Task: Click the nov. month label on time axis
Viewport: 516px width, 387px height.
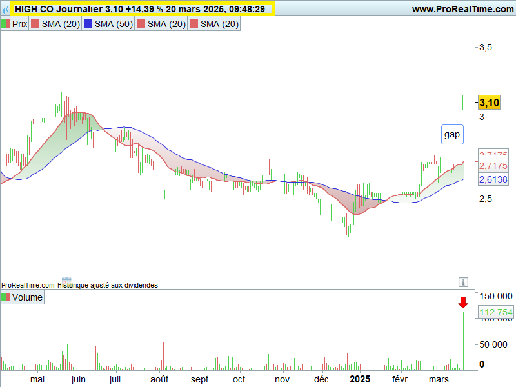Action: [x=283, y=379]
